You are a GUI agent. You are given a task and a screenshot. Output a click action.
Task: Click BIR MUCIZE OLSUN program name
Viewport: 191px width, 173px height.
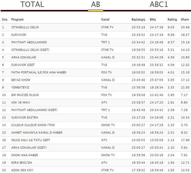click(25, 95)
